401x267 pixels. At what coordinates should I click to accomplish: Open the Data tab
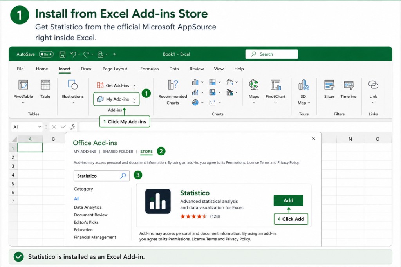174,69
